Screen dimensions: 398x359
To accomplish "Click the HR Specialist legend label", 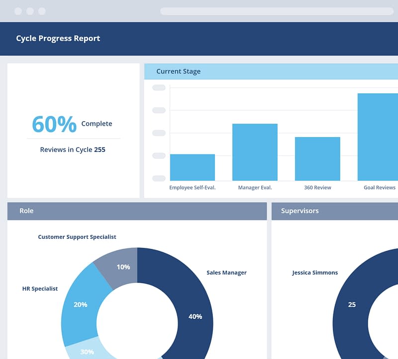I will (x=40, y=288).
